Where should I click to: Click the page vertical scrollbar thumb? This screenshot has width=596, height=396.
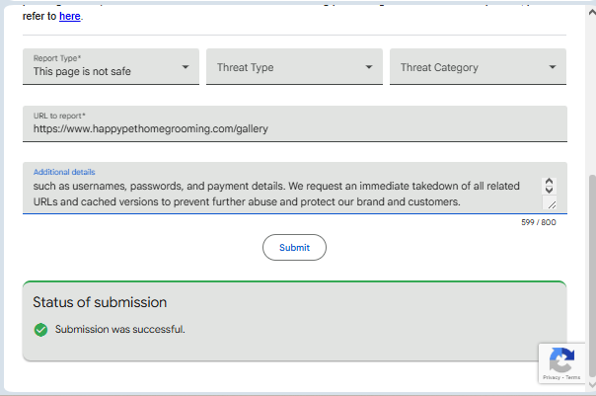click(x=590, y=267)
